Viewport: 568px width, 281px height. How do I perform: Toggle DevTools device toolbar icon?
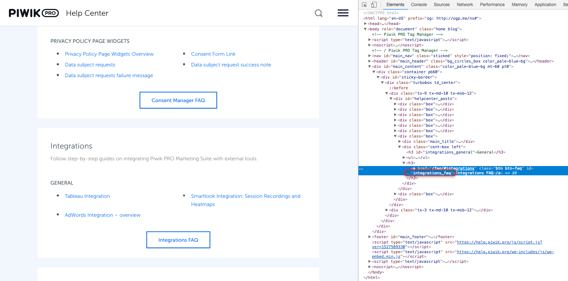(x=374, y=5)
